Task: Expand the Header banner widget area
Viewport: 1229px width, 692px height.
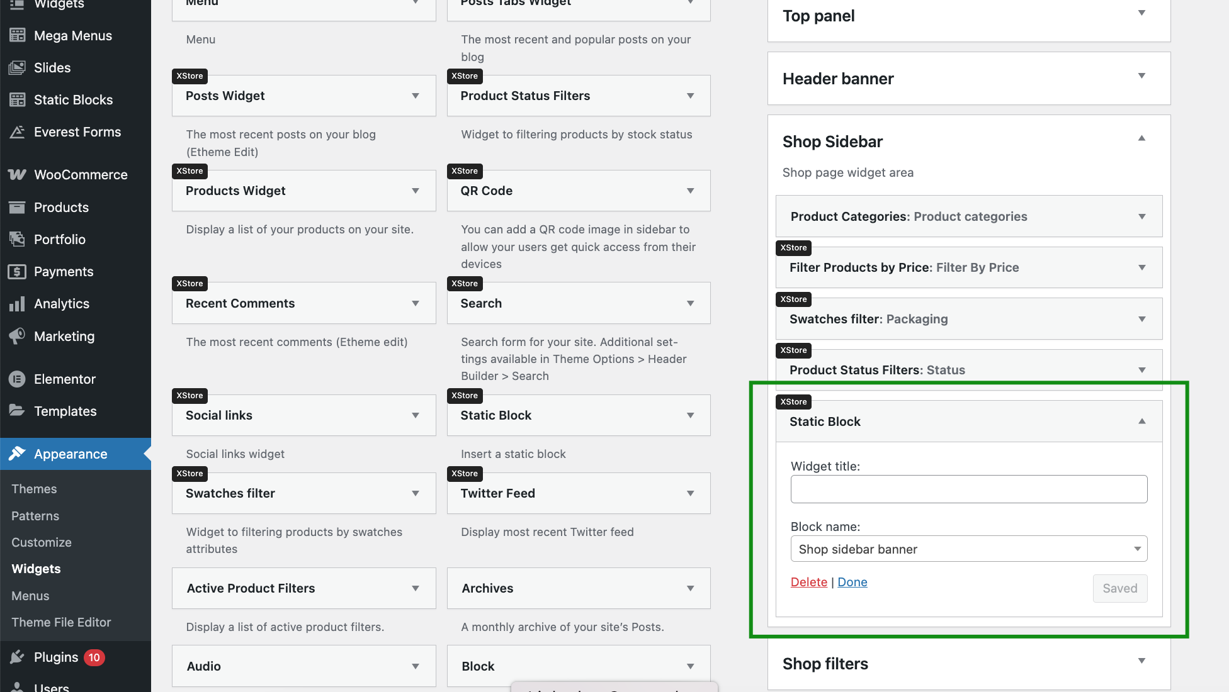Action: 1141,75
